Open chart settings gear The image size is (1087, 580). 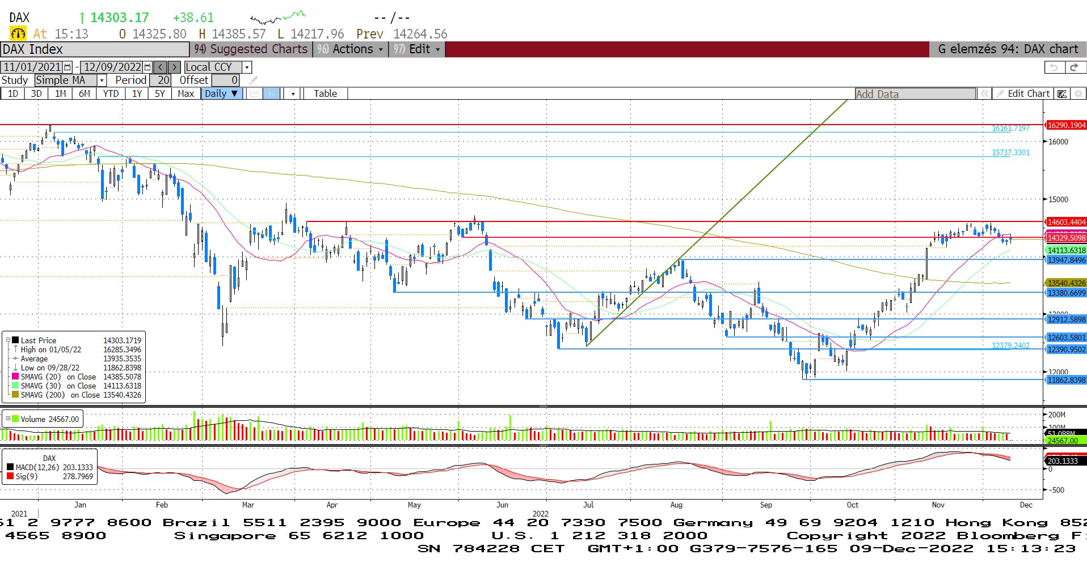[x=1078, y=93]
